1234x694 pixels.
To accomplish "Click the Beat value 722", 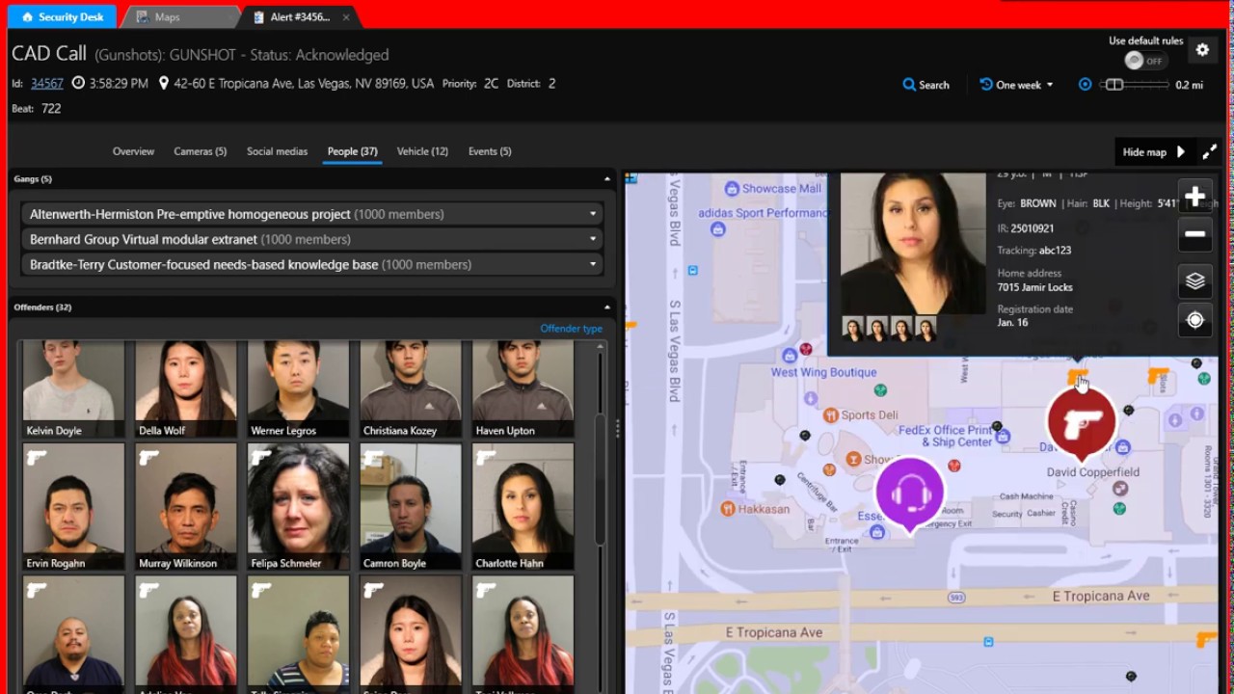I will click(51, 109).
